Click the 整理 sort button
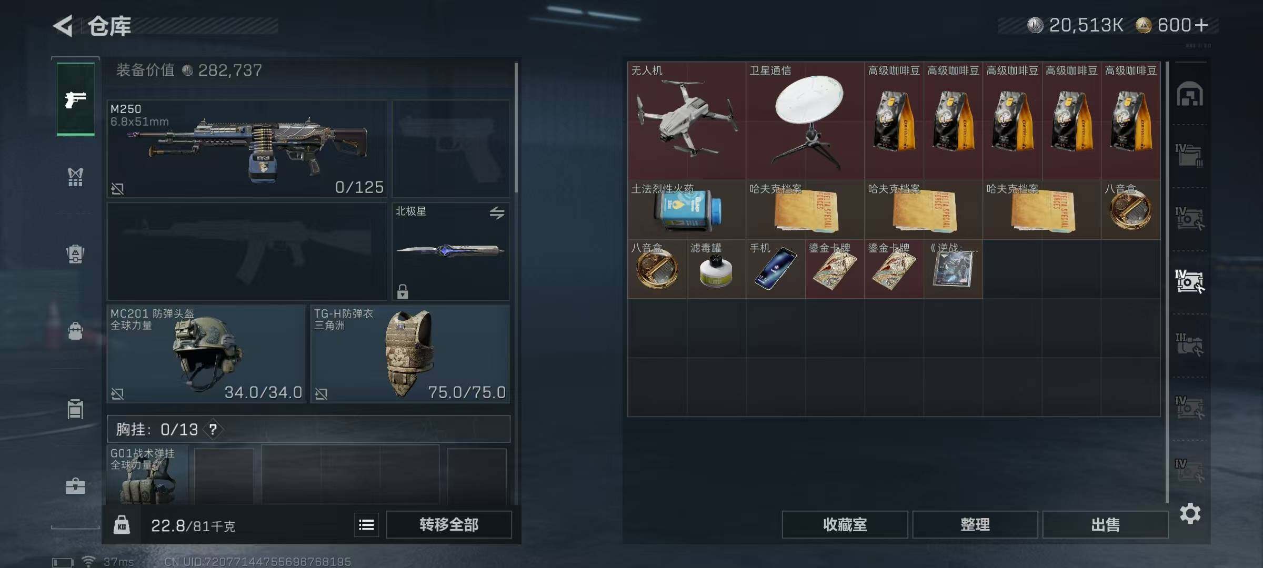1263x568 pixels. click(x=975, y=524)
